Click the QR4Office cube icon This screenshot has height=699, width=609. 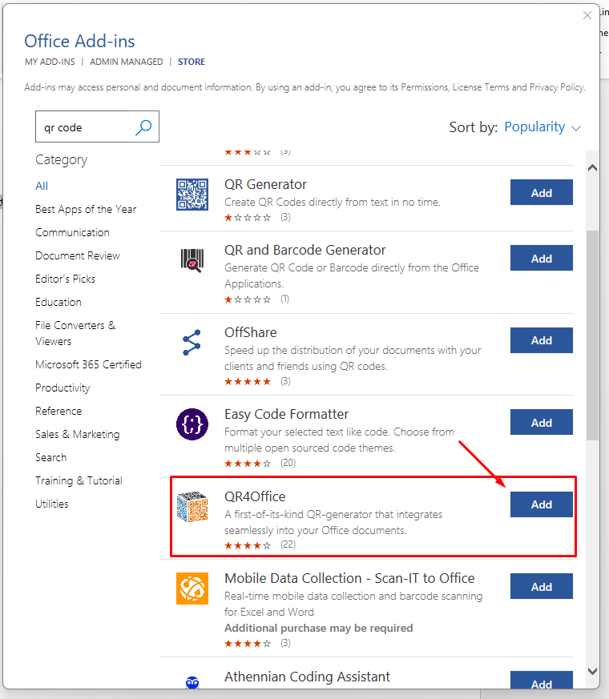click(x=192, y=506)
